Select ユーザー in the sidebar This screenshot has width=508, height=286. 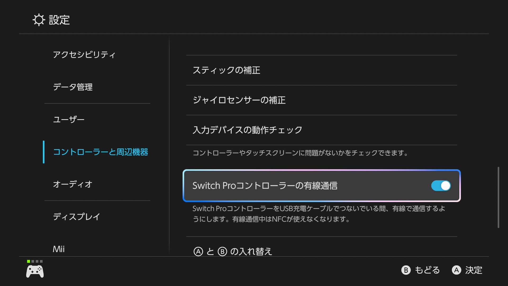(69, 119)
